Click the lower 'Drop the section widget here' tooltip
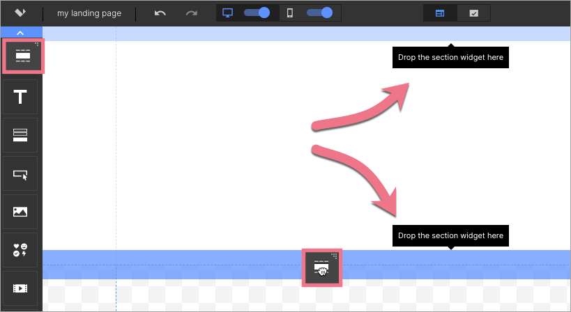The height and width of the screenshot is (312, 571). 450,235
